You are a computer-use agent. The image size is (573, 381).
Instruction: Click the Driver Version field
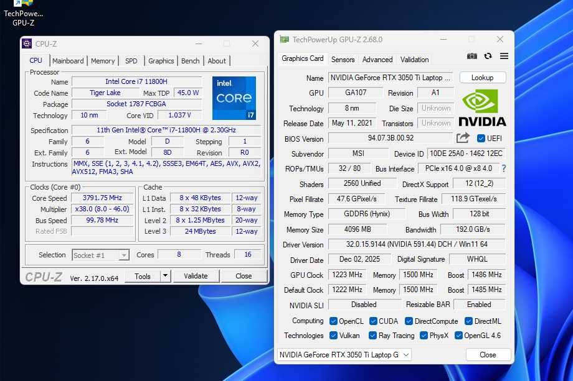(417, 244)
